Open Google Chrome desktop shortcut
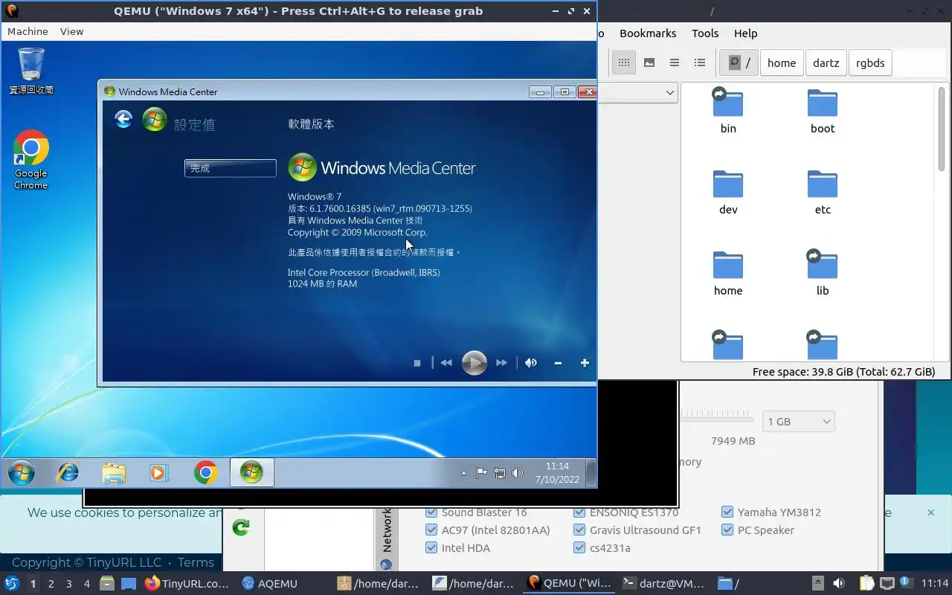 click(x=31, y=160)
